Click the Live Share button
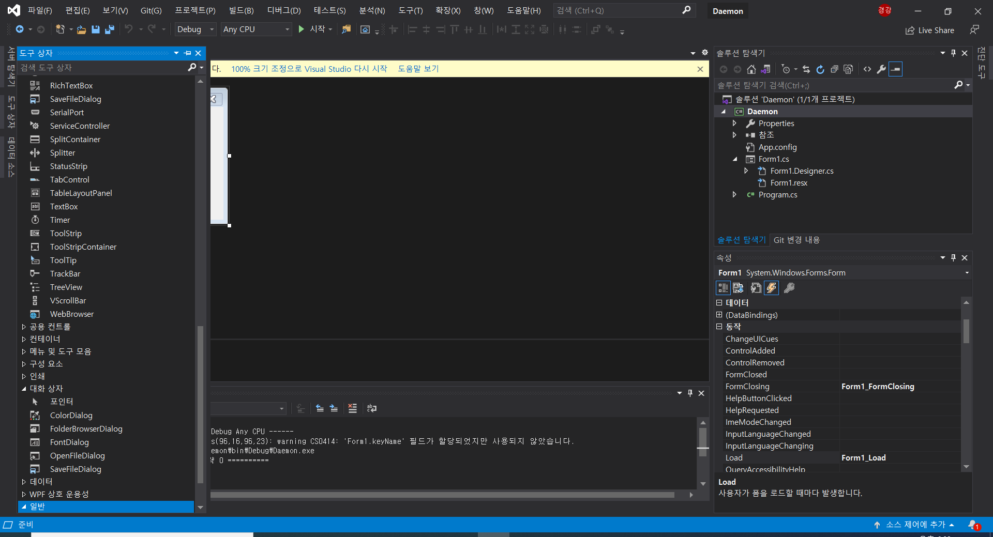Viewport: 993px width, 537px height. tap(930, 30)
